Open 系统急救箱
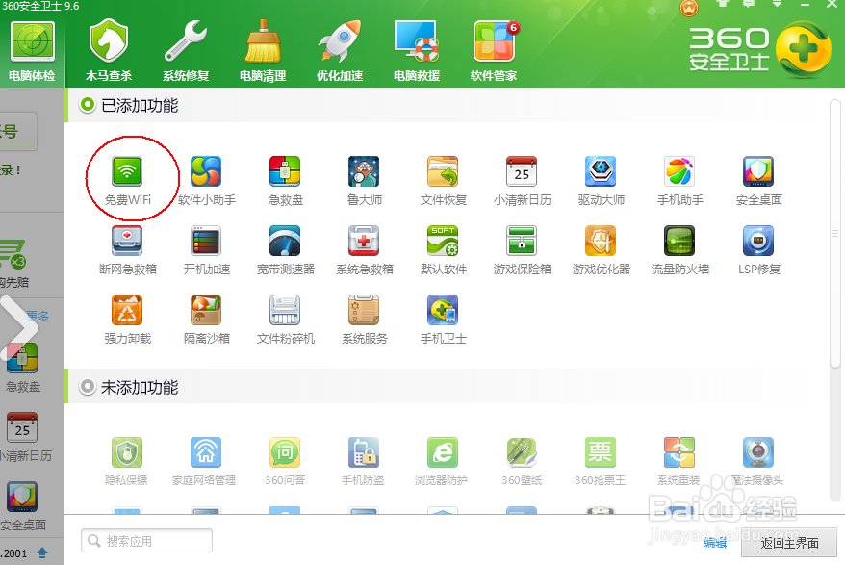Image resolution: width=845 pixels, height=565 pixels. click(x=365, y=250)
